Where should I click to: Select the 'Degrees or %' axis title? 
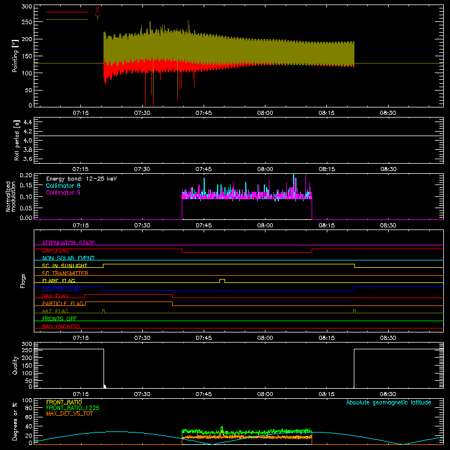pyautogui.click(x=15, y=421)
